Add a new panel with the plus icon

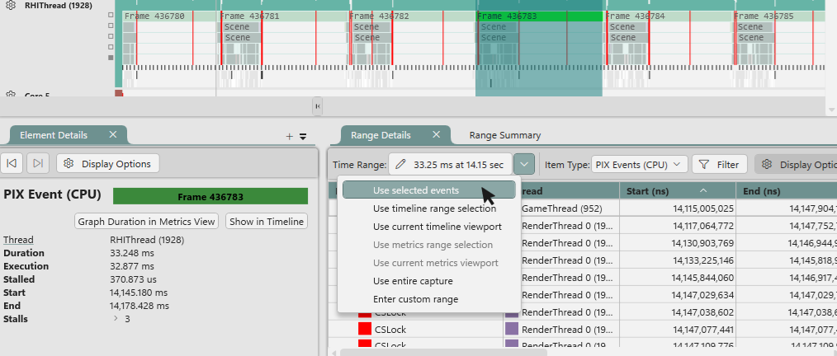pos(290,137)
